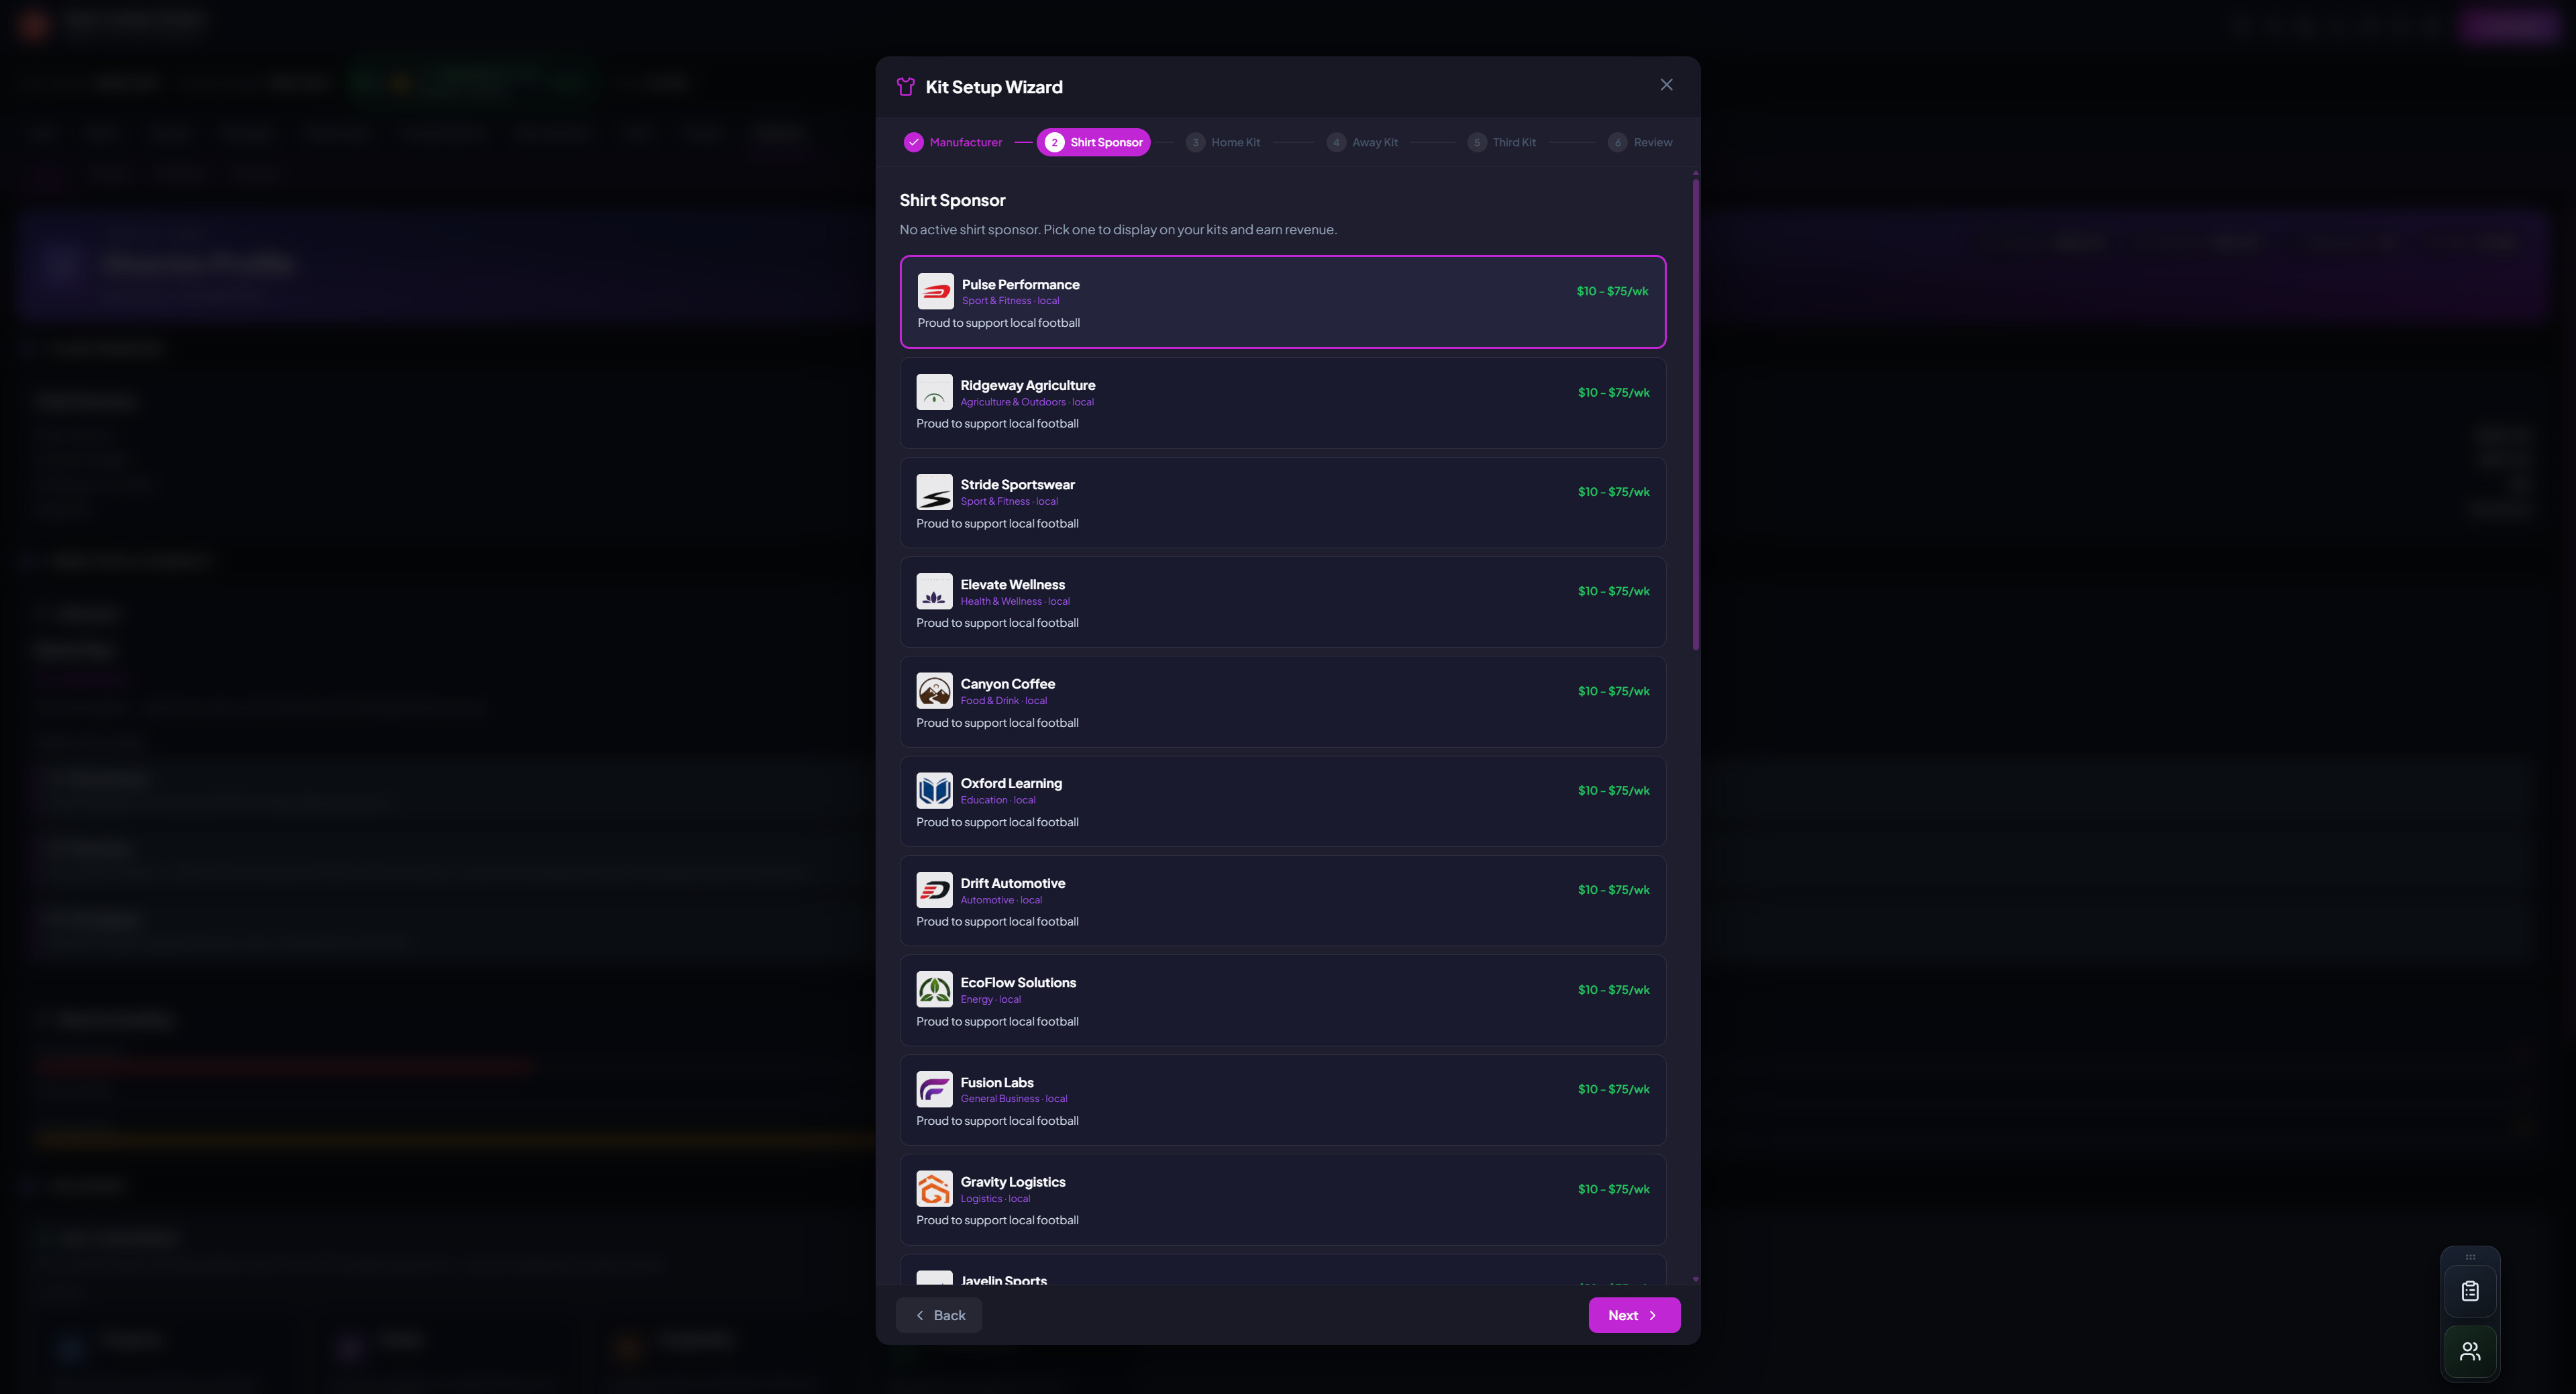
Task: Choose Elevate Wellness sponsor name
Action: pos(1012,584)
